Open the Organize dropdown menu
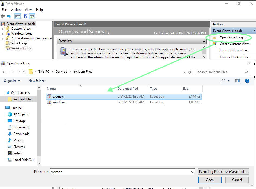 (12, 81)
